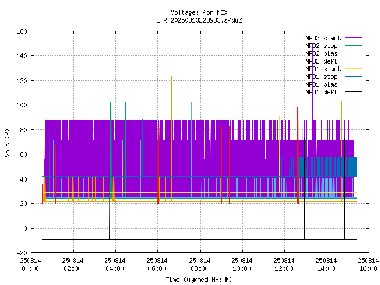Click the 'NPD2 start' legend label
Image resolution: width=380 pixels, height=285 pixels.
point(323,38)
